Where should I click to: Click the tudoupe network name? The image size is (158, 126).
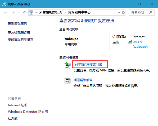(x=71, y=39)
